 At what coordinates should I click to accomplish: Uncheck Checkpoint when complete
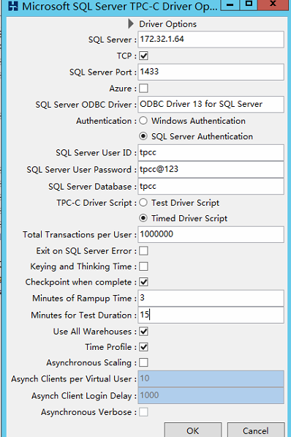pos(144,282)
